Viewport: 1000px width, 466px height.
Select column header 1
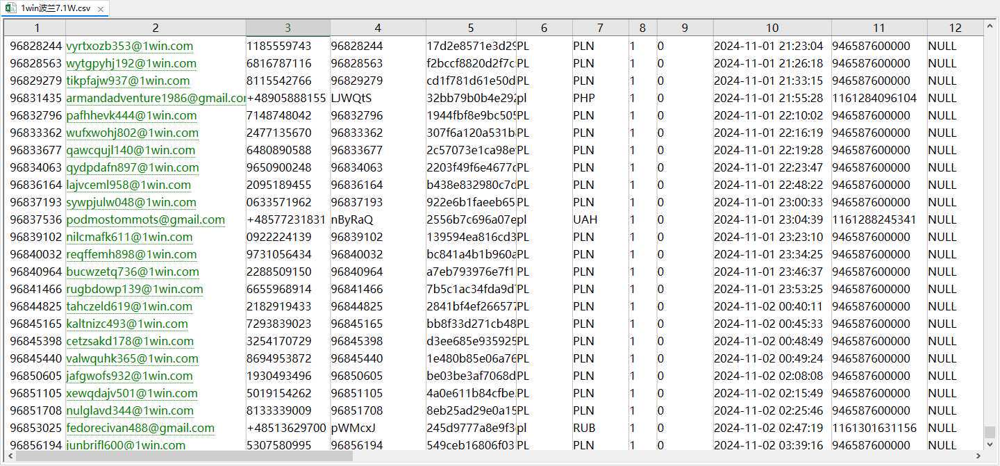tap(35, 28)
